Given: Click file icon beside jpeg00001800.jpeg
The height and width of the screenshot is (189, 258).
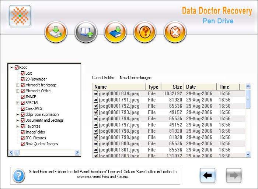Looking at the screenshot, I should tap(96, 143).
